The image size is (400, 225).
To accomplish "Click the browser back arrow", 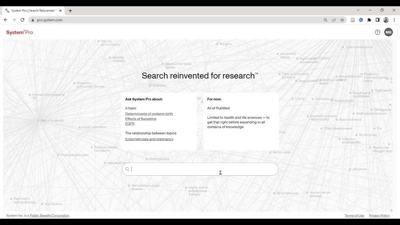I will coord(6,20).
